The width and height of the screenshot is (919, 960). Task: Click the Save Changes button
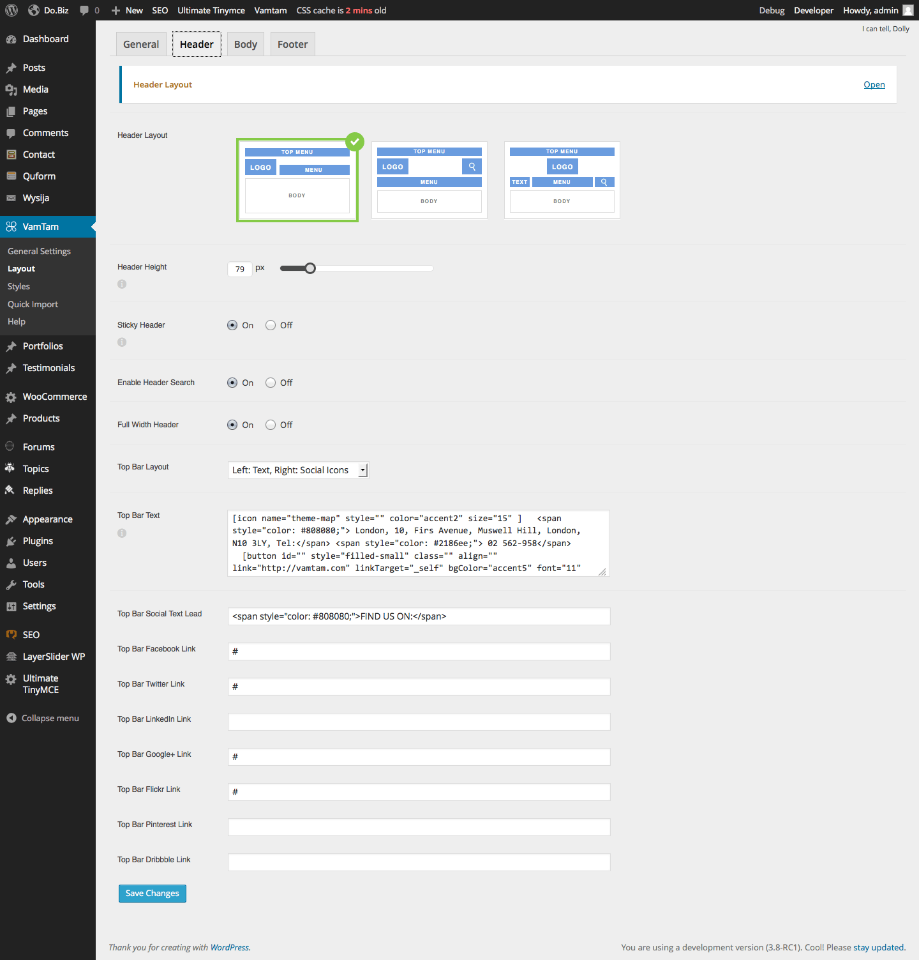(x=152, y=893)
